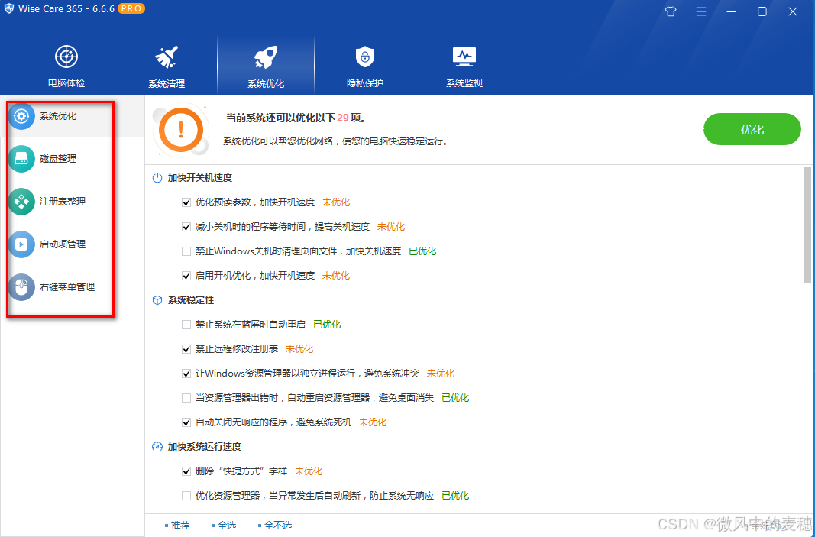Image resolution: width=815 pixels, height=537 pixels.
Task: Click the 加快系统运行速度 section heading
Action: click(204, 447)
